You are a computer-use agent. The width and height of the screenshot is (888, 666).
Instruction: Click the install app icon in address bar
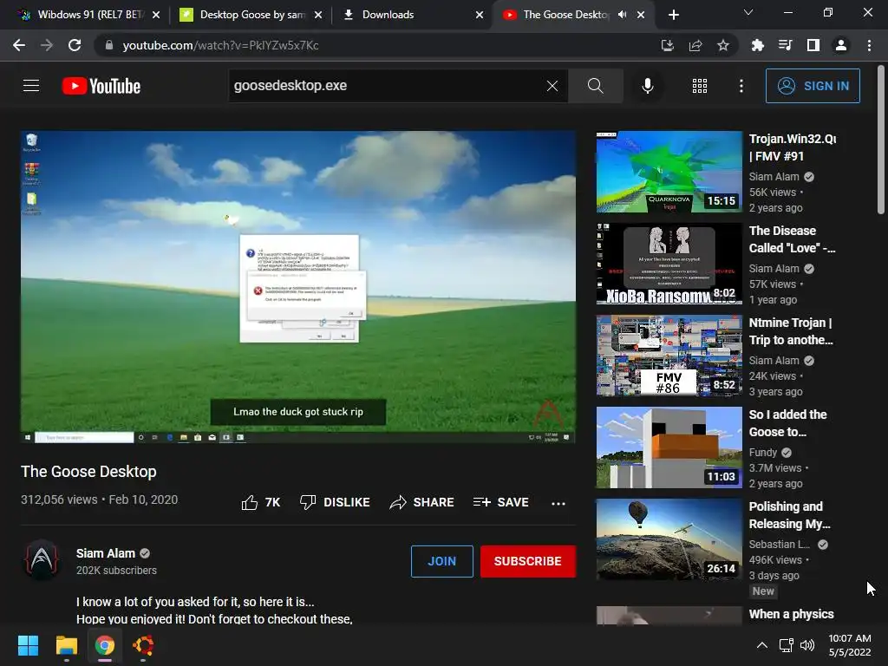click(x=668, y=45)
